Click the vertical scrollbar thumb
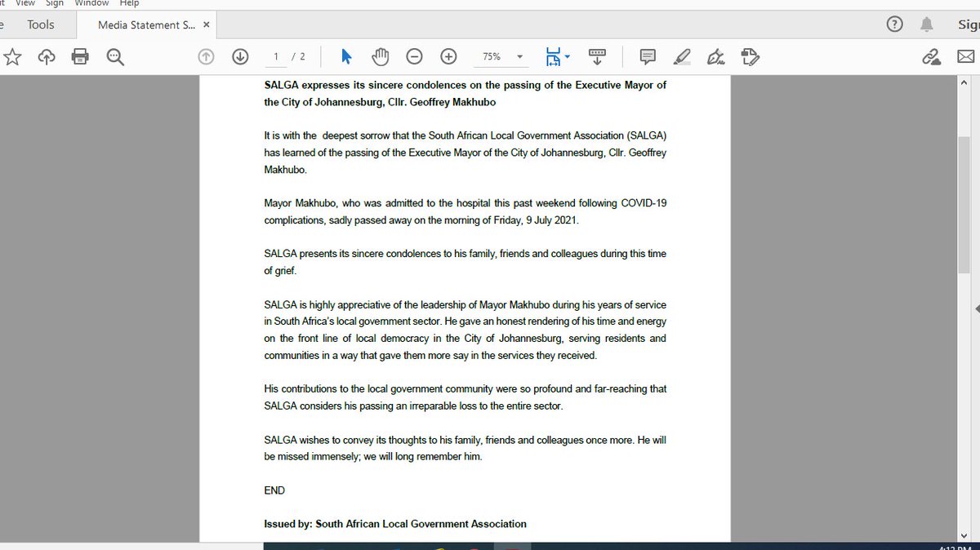This screenshot has height=550, width=980. point(964,204)
